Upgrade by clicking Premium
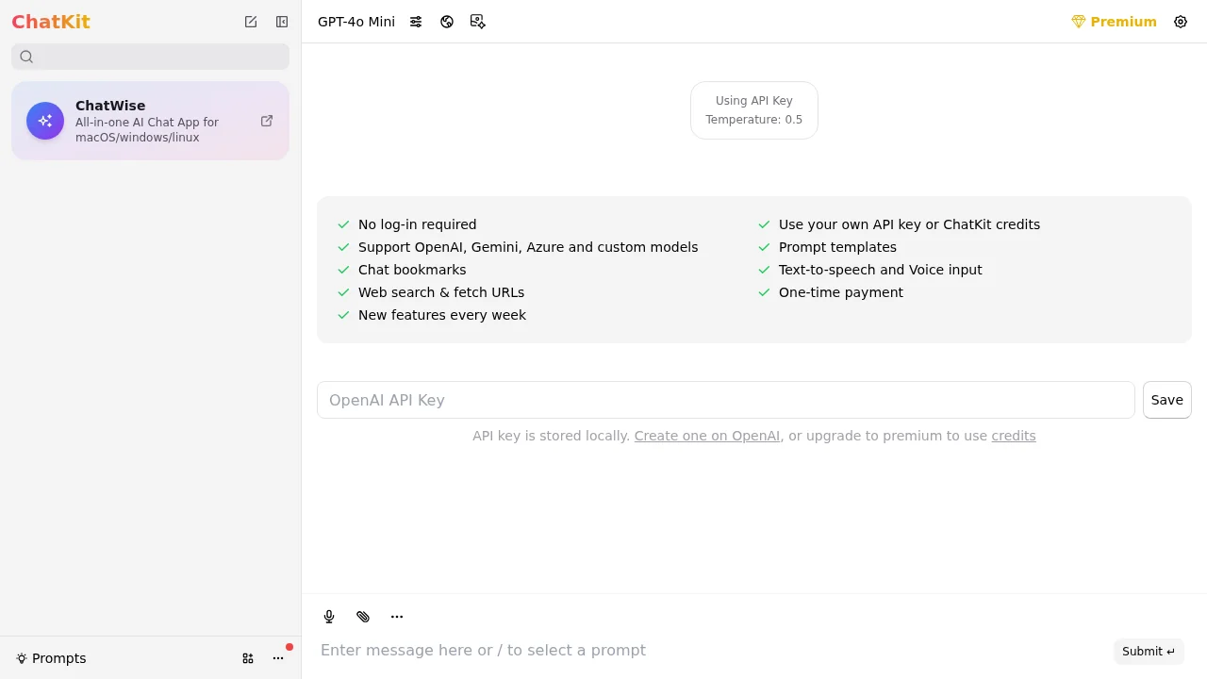 (x=1115, y=21)
